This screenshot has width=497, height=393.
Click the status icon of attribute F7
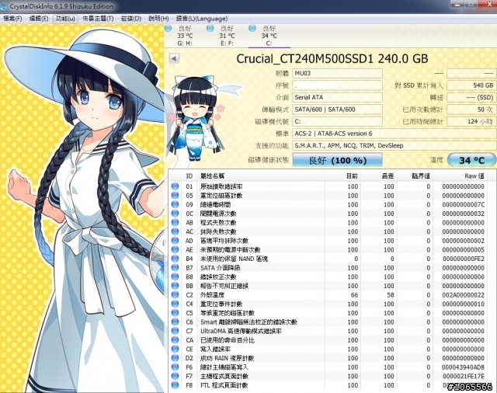coord(175,376)
